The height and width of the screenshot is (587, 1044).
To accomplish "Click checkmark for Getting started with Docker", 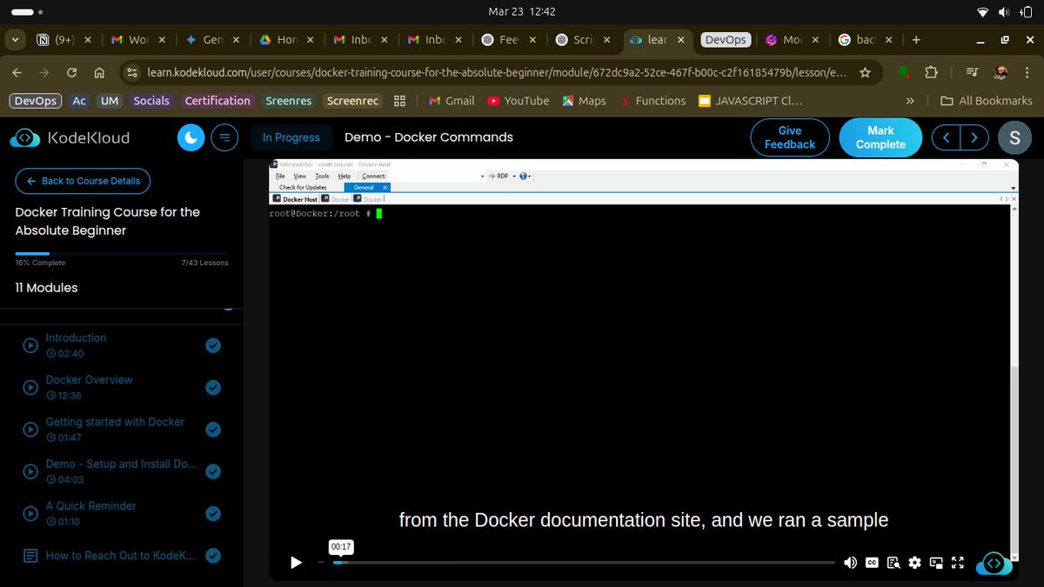I will [x=213, y=430].
